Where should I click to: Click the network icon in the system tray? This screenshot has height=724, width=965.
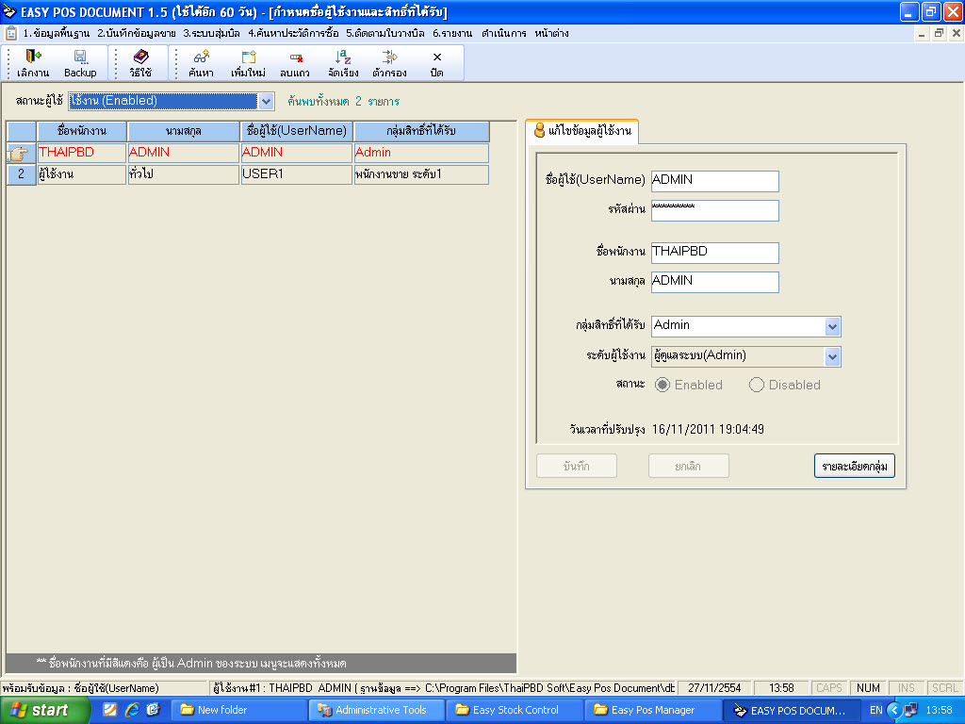(911, 710)
